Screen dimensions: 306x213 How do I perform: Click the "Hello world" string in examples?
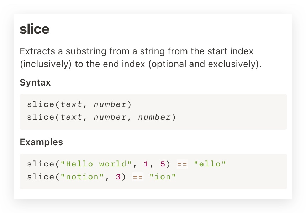coord(96,164)
